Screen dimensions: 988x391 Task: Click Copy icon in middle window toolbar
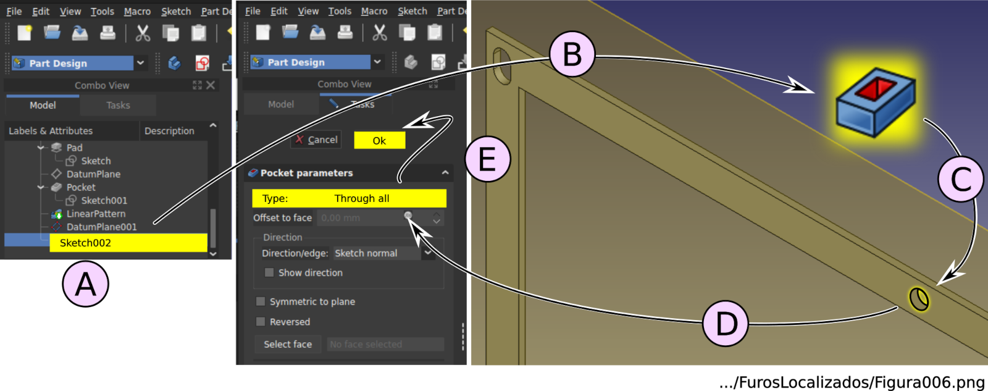[407, 32]
